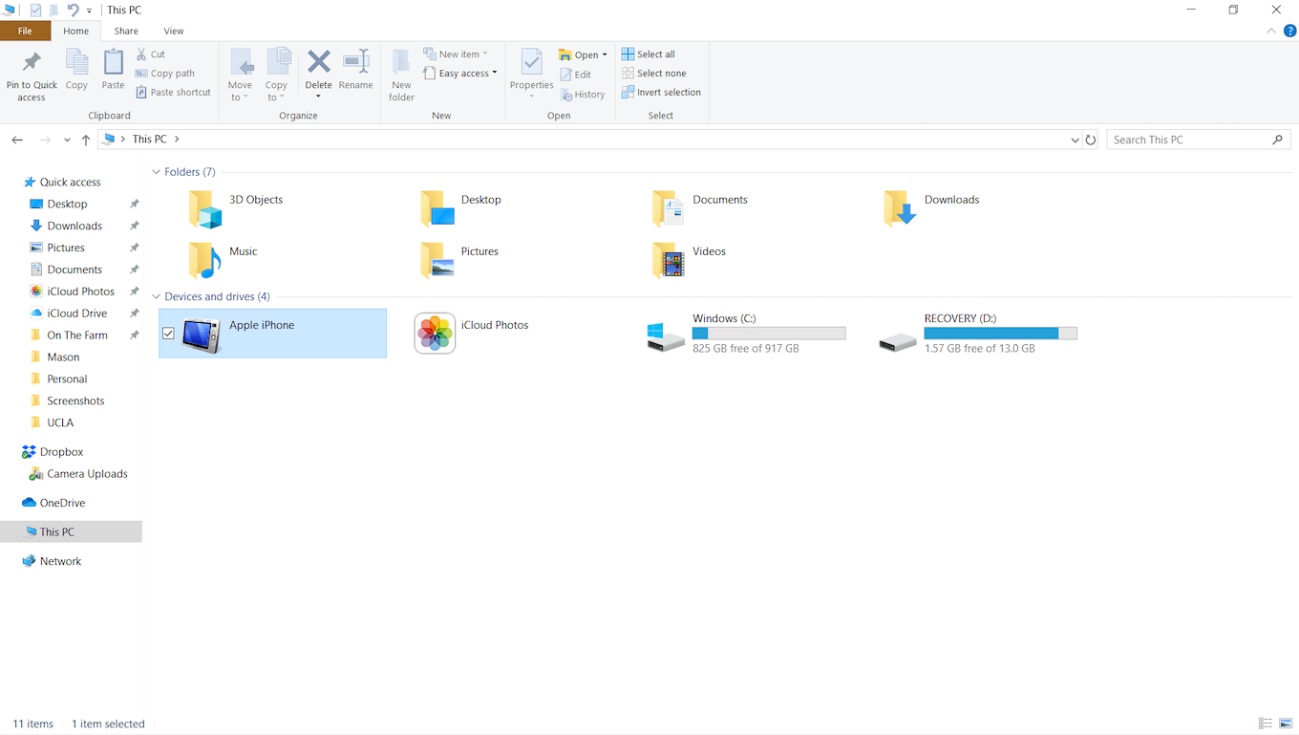Switch to the View ribbon tab
1299x735 pixels.
pos(174,31)
